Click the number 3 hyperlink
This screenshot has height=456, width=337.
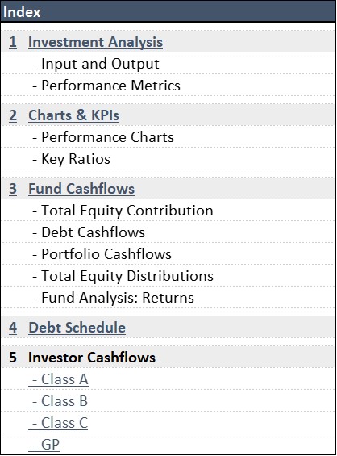tap(13, 188)
